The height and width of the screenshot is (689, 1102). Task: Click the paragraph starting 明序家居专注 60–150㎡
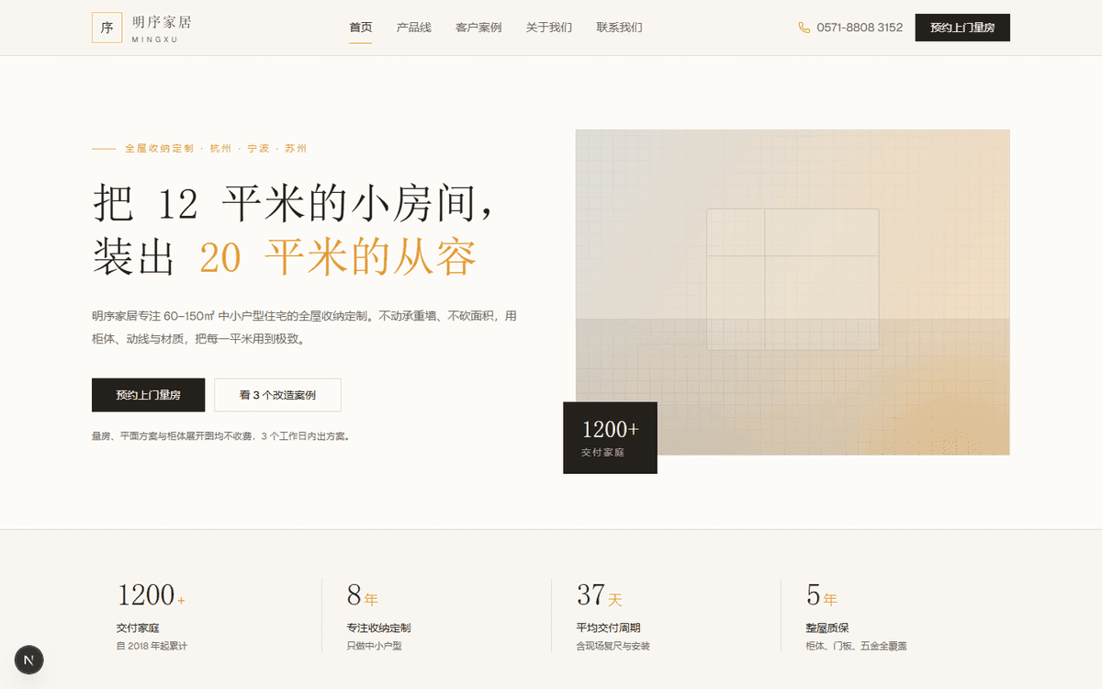(304, 327)
